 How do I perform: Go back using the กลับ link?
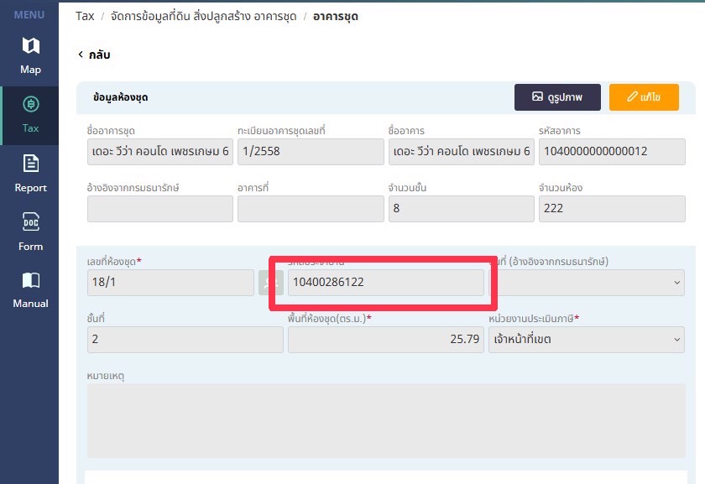tap(94, 55)
